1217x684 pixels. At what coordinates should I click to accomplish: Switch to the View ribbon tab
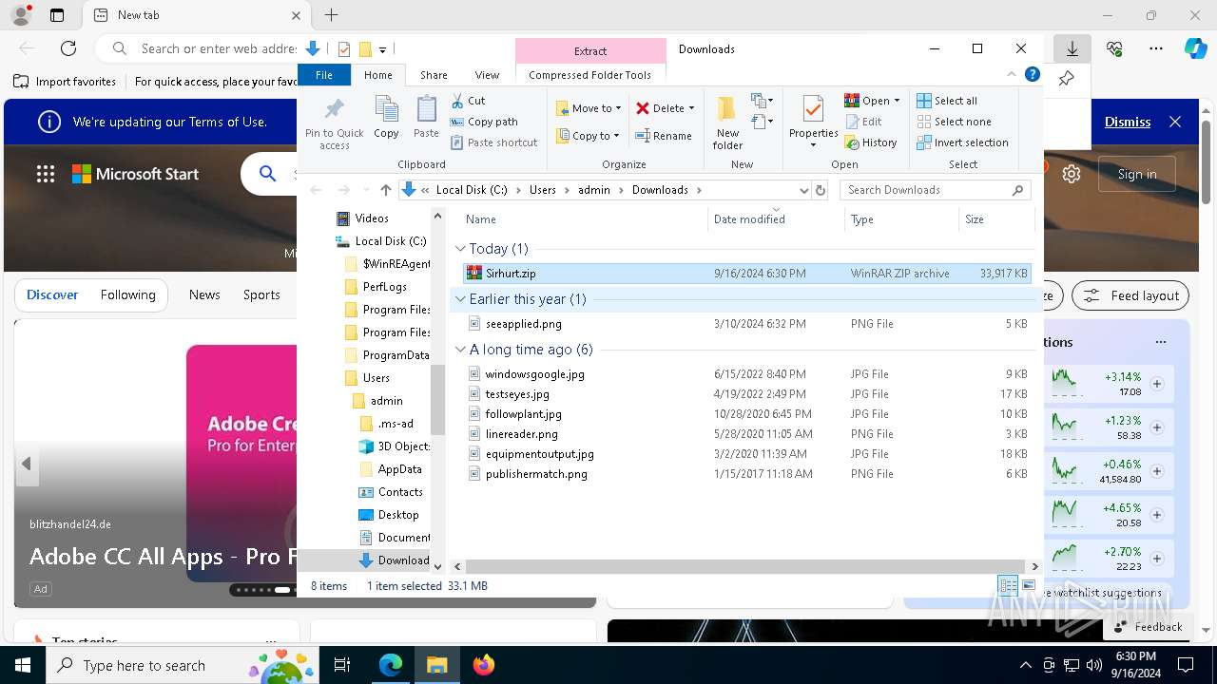(x=487, y=75)
